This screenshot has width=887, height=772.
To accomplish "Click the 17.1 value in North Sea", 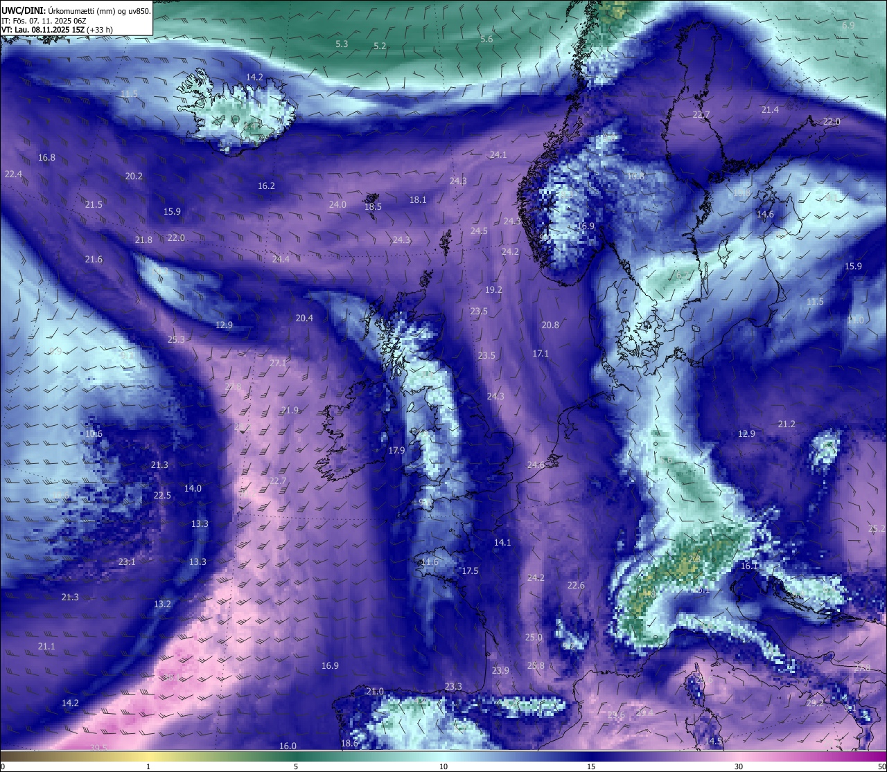I will coord(541,354).
